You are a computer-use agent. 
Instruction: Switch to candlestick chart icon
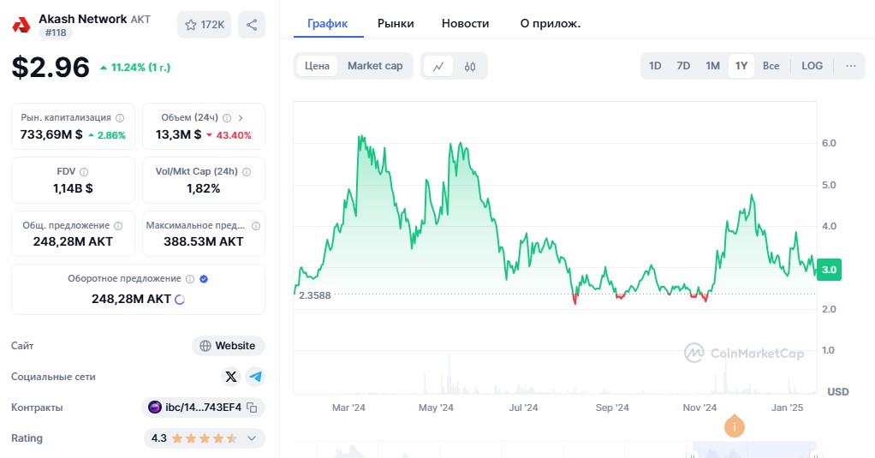click(x=470, y=66)
